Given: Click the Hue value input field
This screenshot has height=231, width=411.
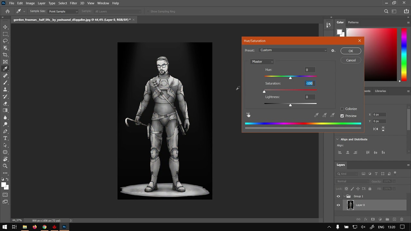Looking at the screenshot, I should pos(310,70).
